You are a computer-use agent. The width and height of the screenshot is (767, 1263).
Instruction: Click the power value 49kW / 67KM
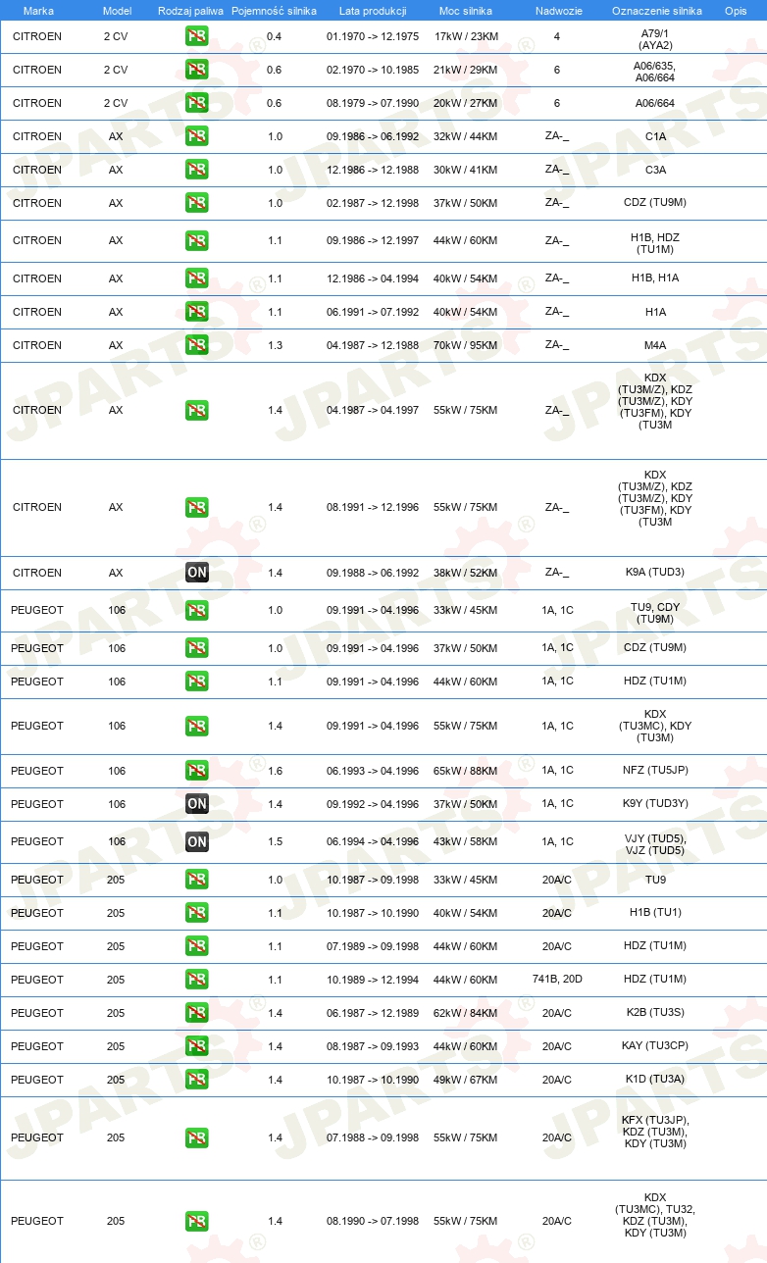(466, 1080)
